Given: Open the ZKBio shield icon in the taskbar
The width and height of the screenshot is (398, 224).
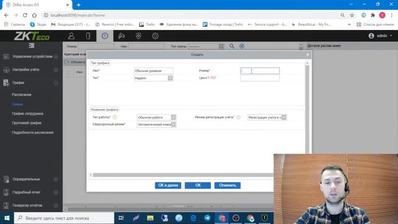Looking at the screenshot, I should 265,218.
